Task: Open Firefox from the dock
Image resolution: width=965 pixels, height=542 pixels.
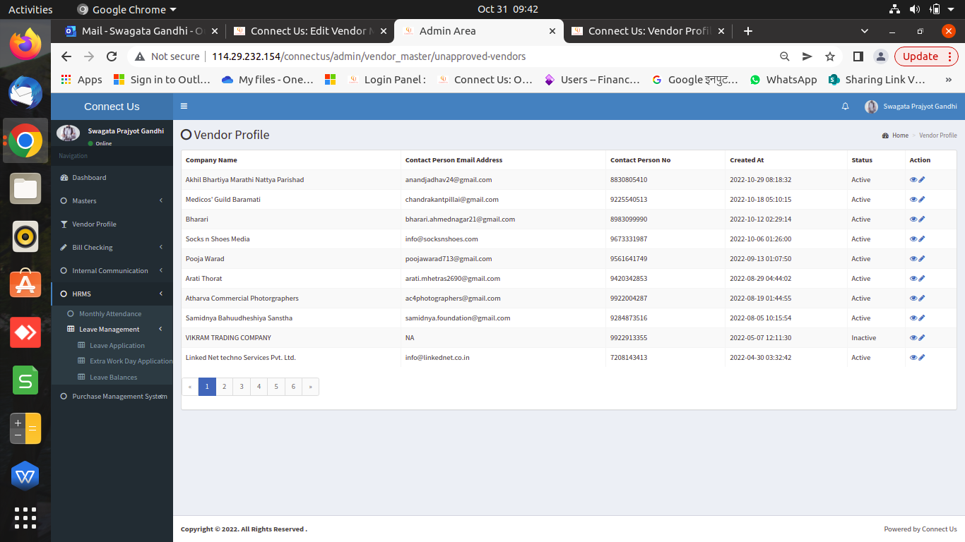Action: click(x=25, y=44)
